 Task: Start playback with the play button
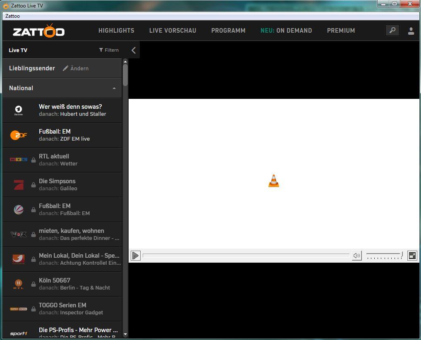pyautogui.click(x=136, y=255)
